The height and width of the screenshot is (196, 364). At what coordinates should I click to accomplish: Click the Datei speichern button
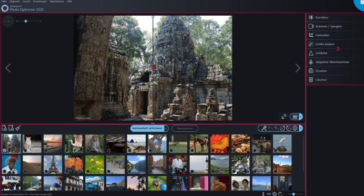click(x=185, y=128)
